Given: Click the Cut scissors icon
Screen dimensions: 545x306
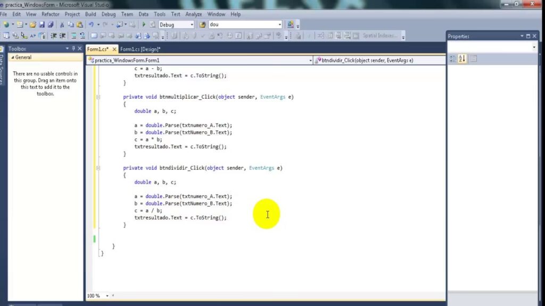Looking at the screenshot, I should (x=62, y=24).
